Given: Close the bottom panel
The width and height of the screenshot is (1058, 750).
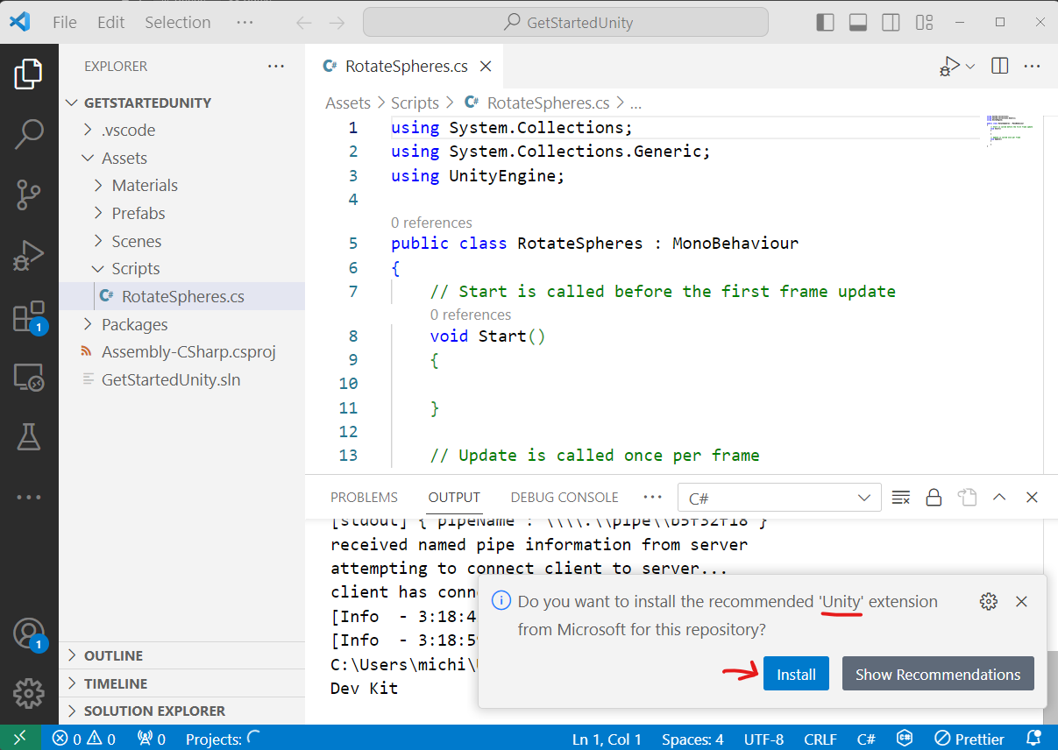Looking at the screenshot, I should point(1032,498).
